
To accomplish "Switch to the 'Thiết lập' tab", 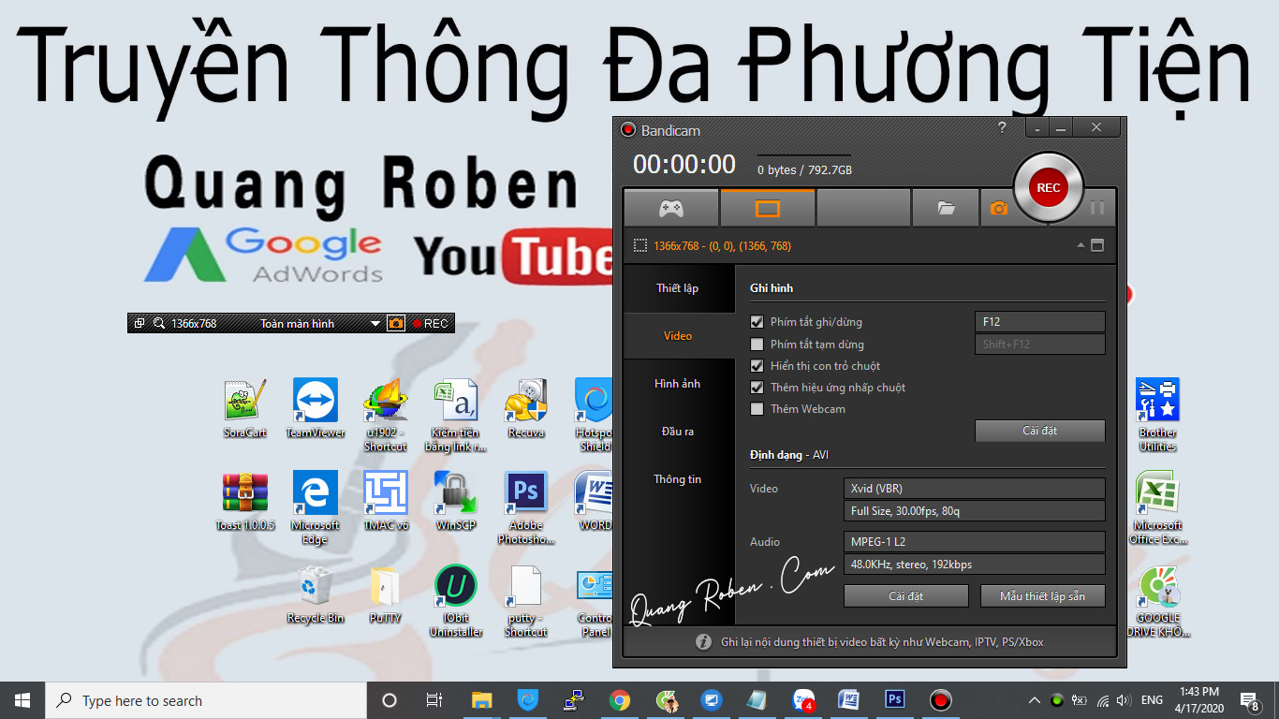I will [677, 288].
